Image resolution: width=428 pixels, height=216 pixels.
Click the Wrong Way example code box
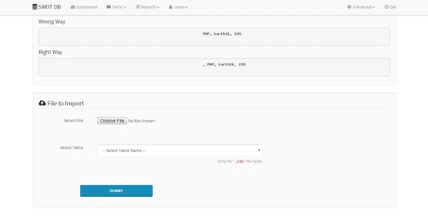[214, 36]
